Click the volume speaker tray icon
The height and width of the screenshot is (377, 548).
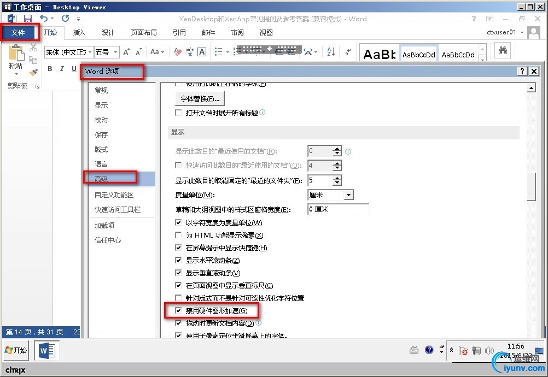tap(489, 350)
